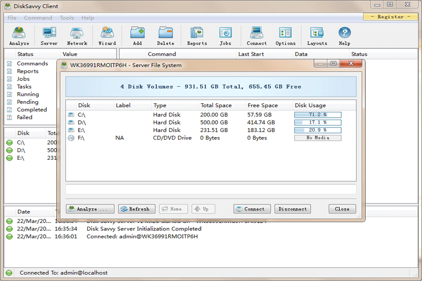
Task: Open the Layouts toolbar icon
Action: (317, 36)
